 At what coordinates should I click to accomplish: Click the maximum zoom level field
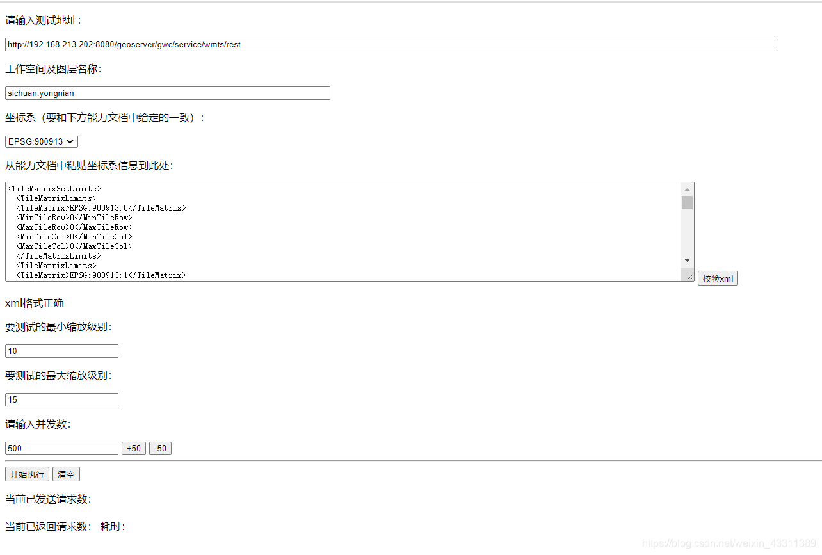click(61, 399)
